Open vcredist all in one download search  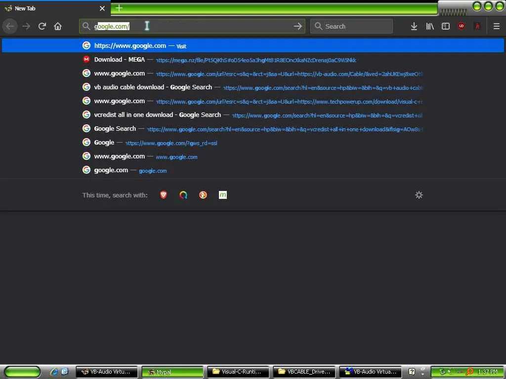pos(253,115)
